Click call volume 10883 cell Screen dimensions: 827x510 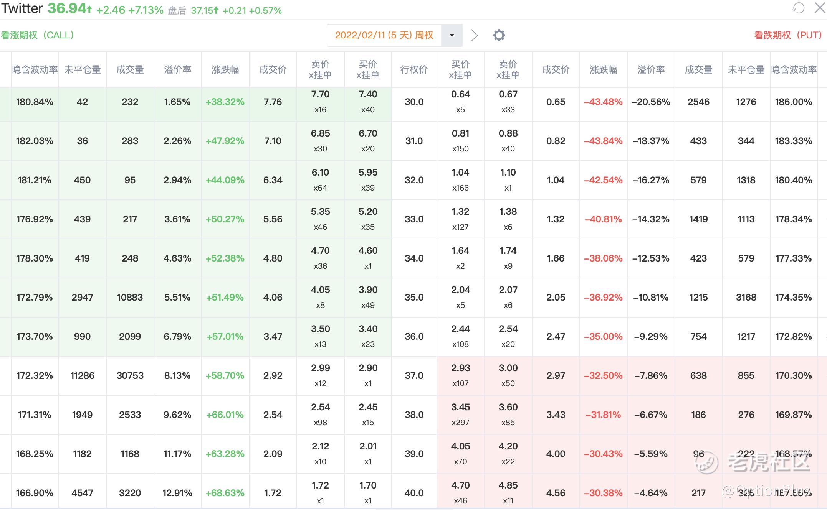click(x=130, y=298)
